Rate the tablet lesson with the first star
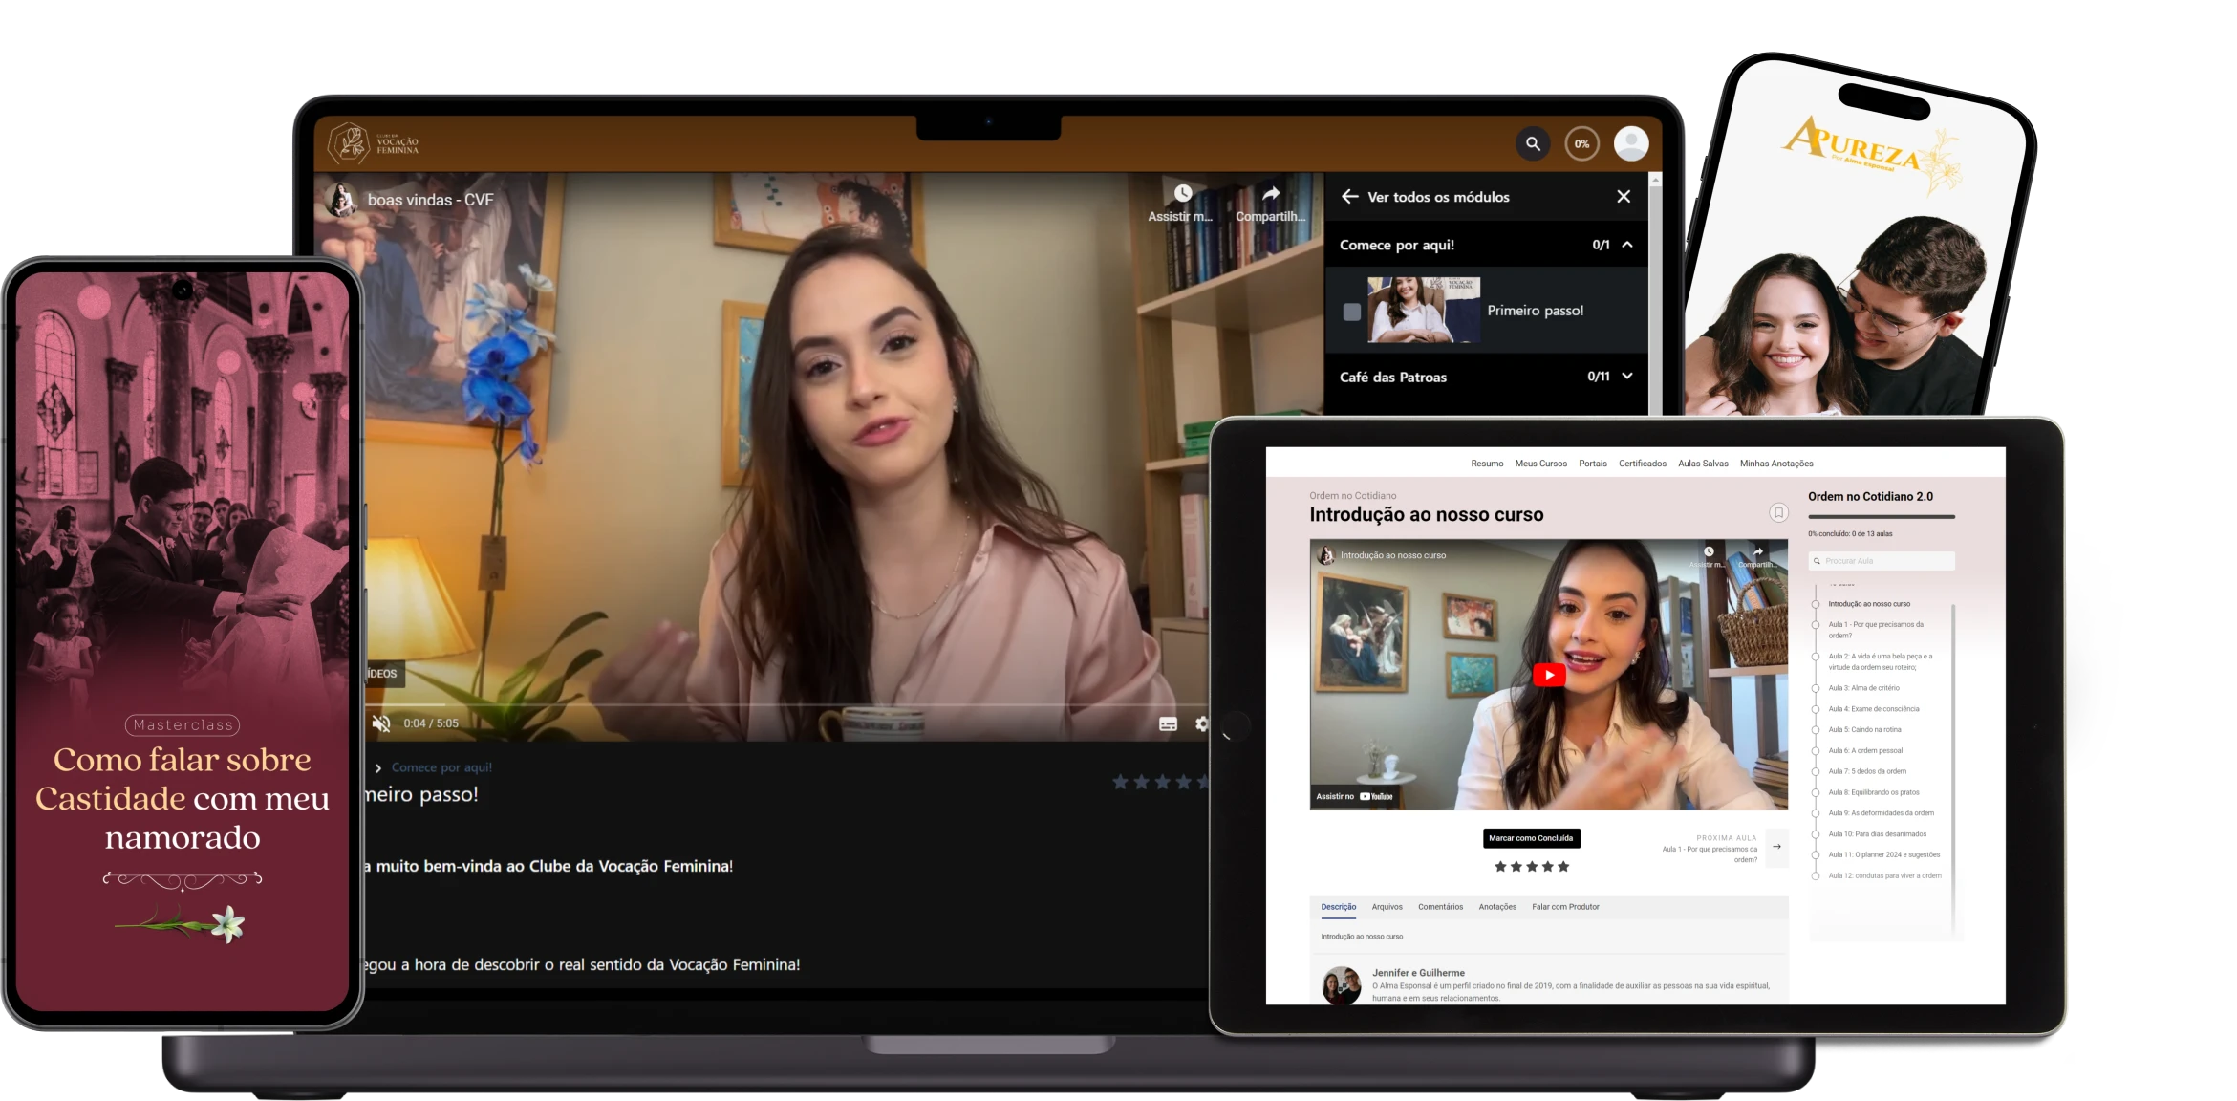This screenshot has height=1101, width=2237. point(1500,867)
